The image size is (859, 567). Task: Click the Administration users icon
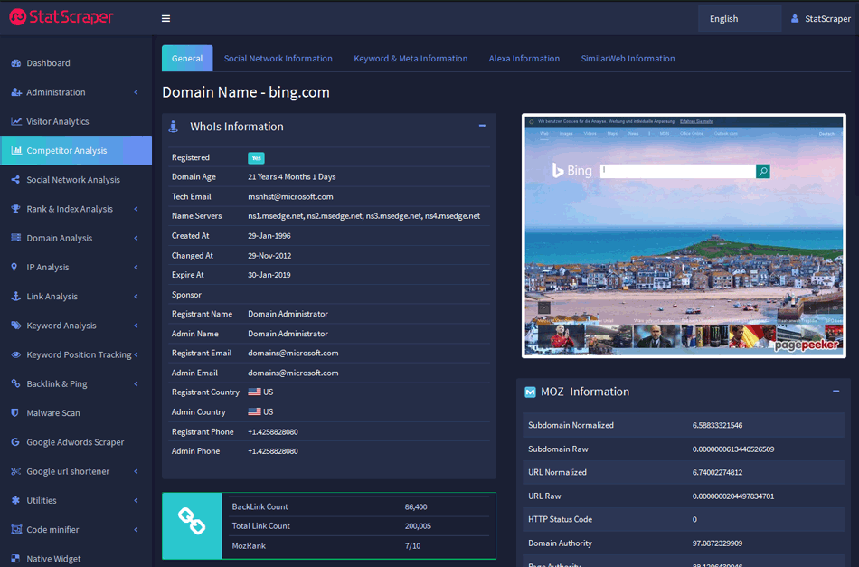[x=16, y=92]
